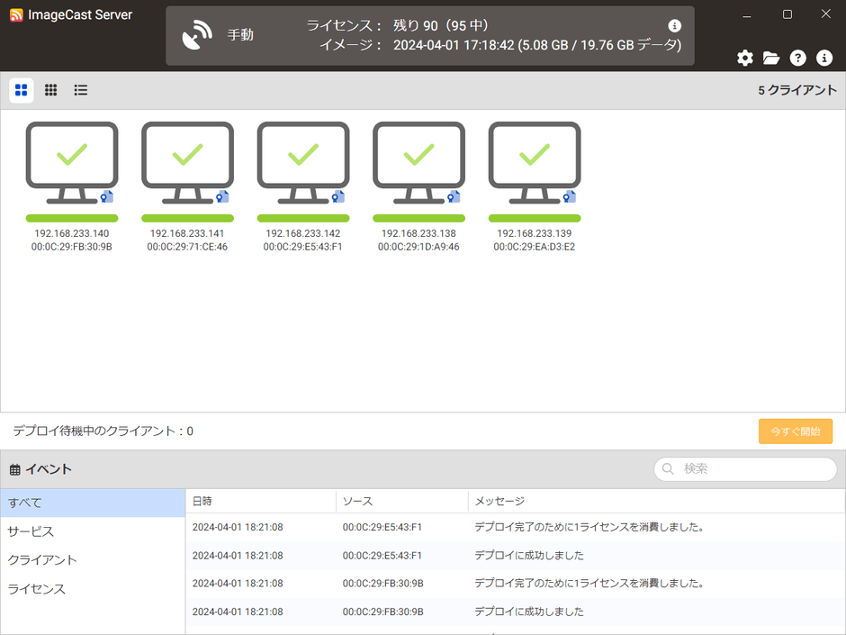The image size is (846, 635).
Task: Click inside the event search input field
Action: (747, 469)
